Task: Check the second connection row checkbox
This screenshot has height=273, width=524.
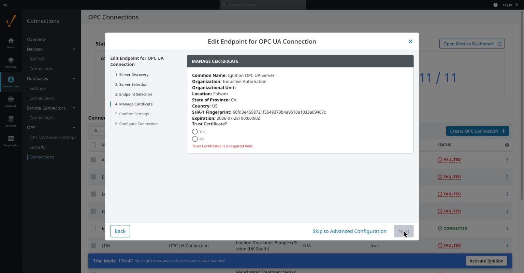Action: [93, 177]
